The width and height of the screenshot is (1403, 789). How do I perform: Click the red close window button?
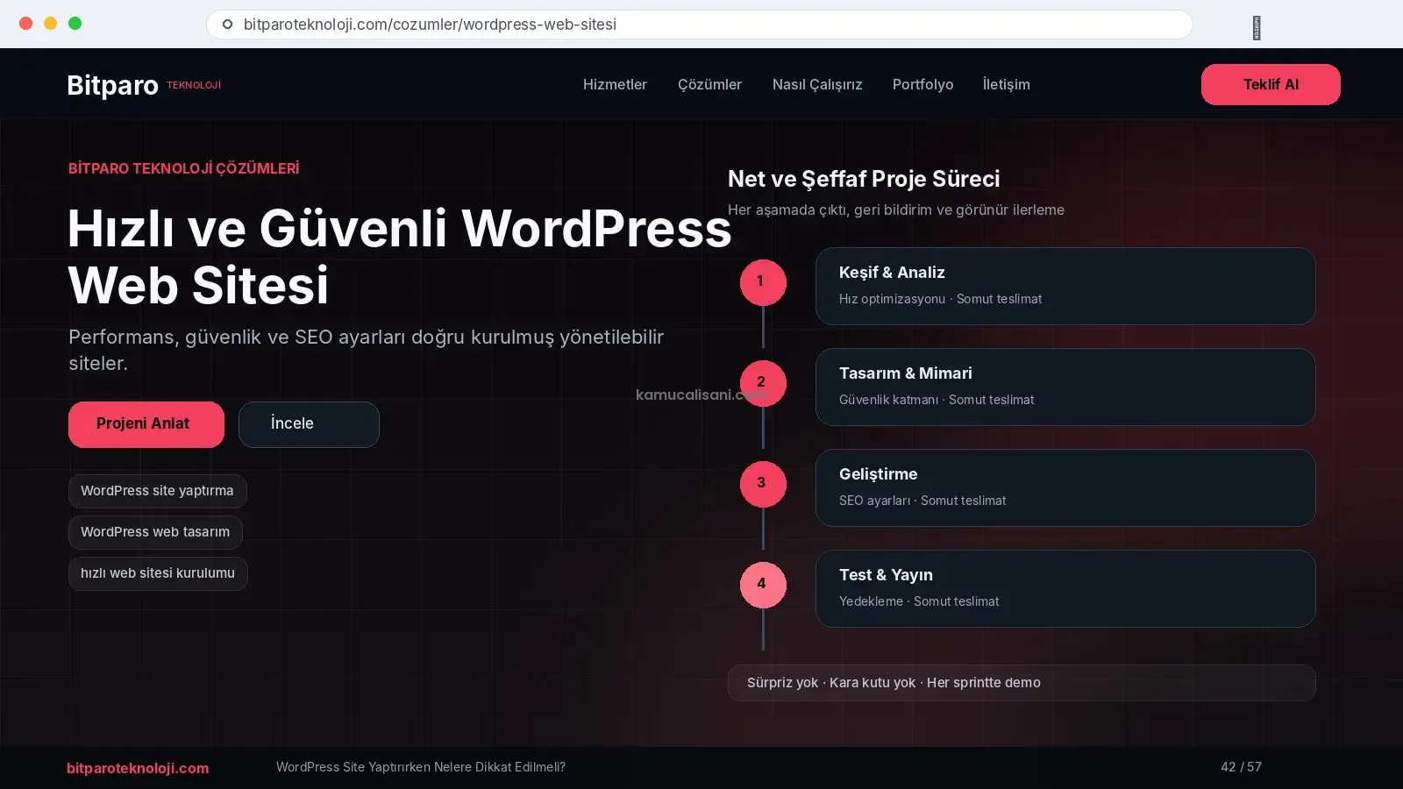click(x=26, y=24)
